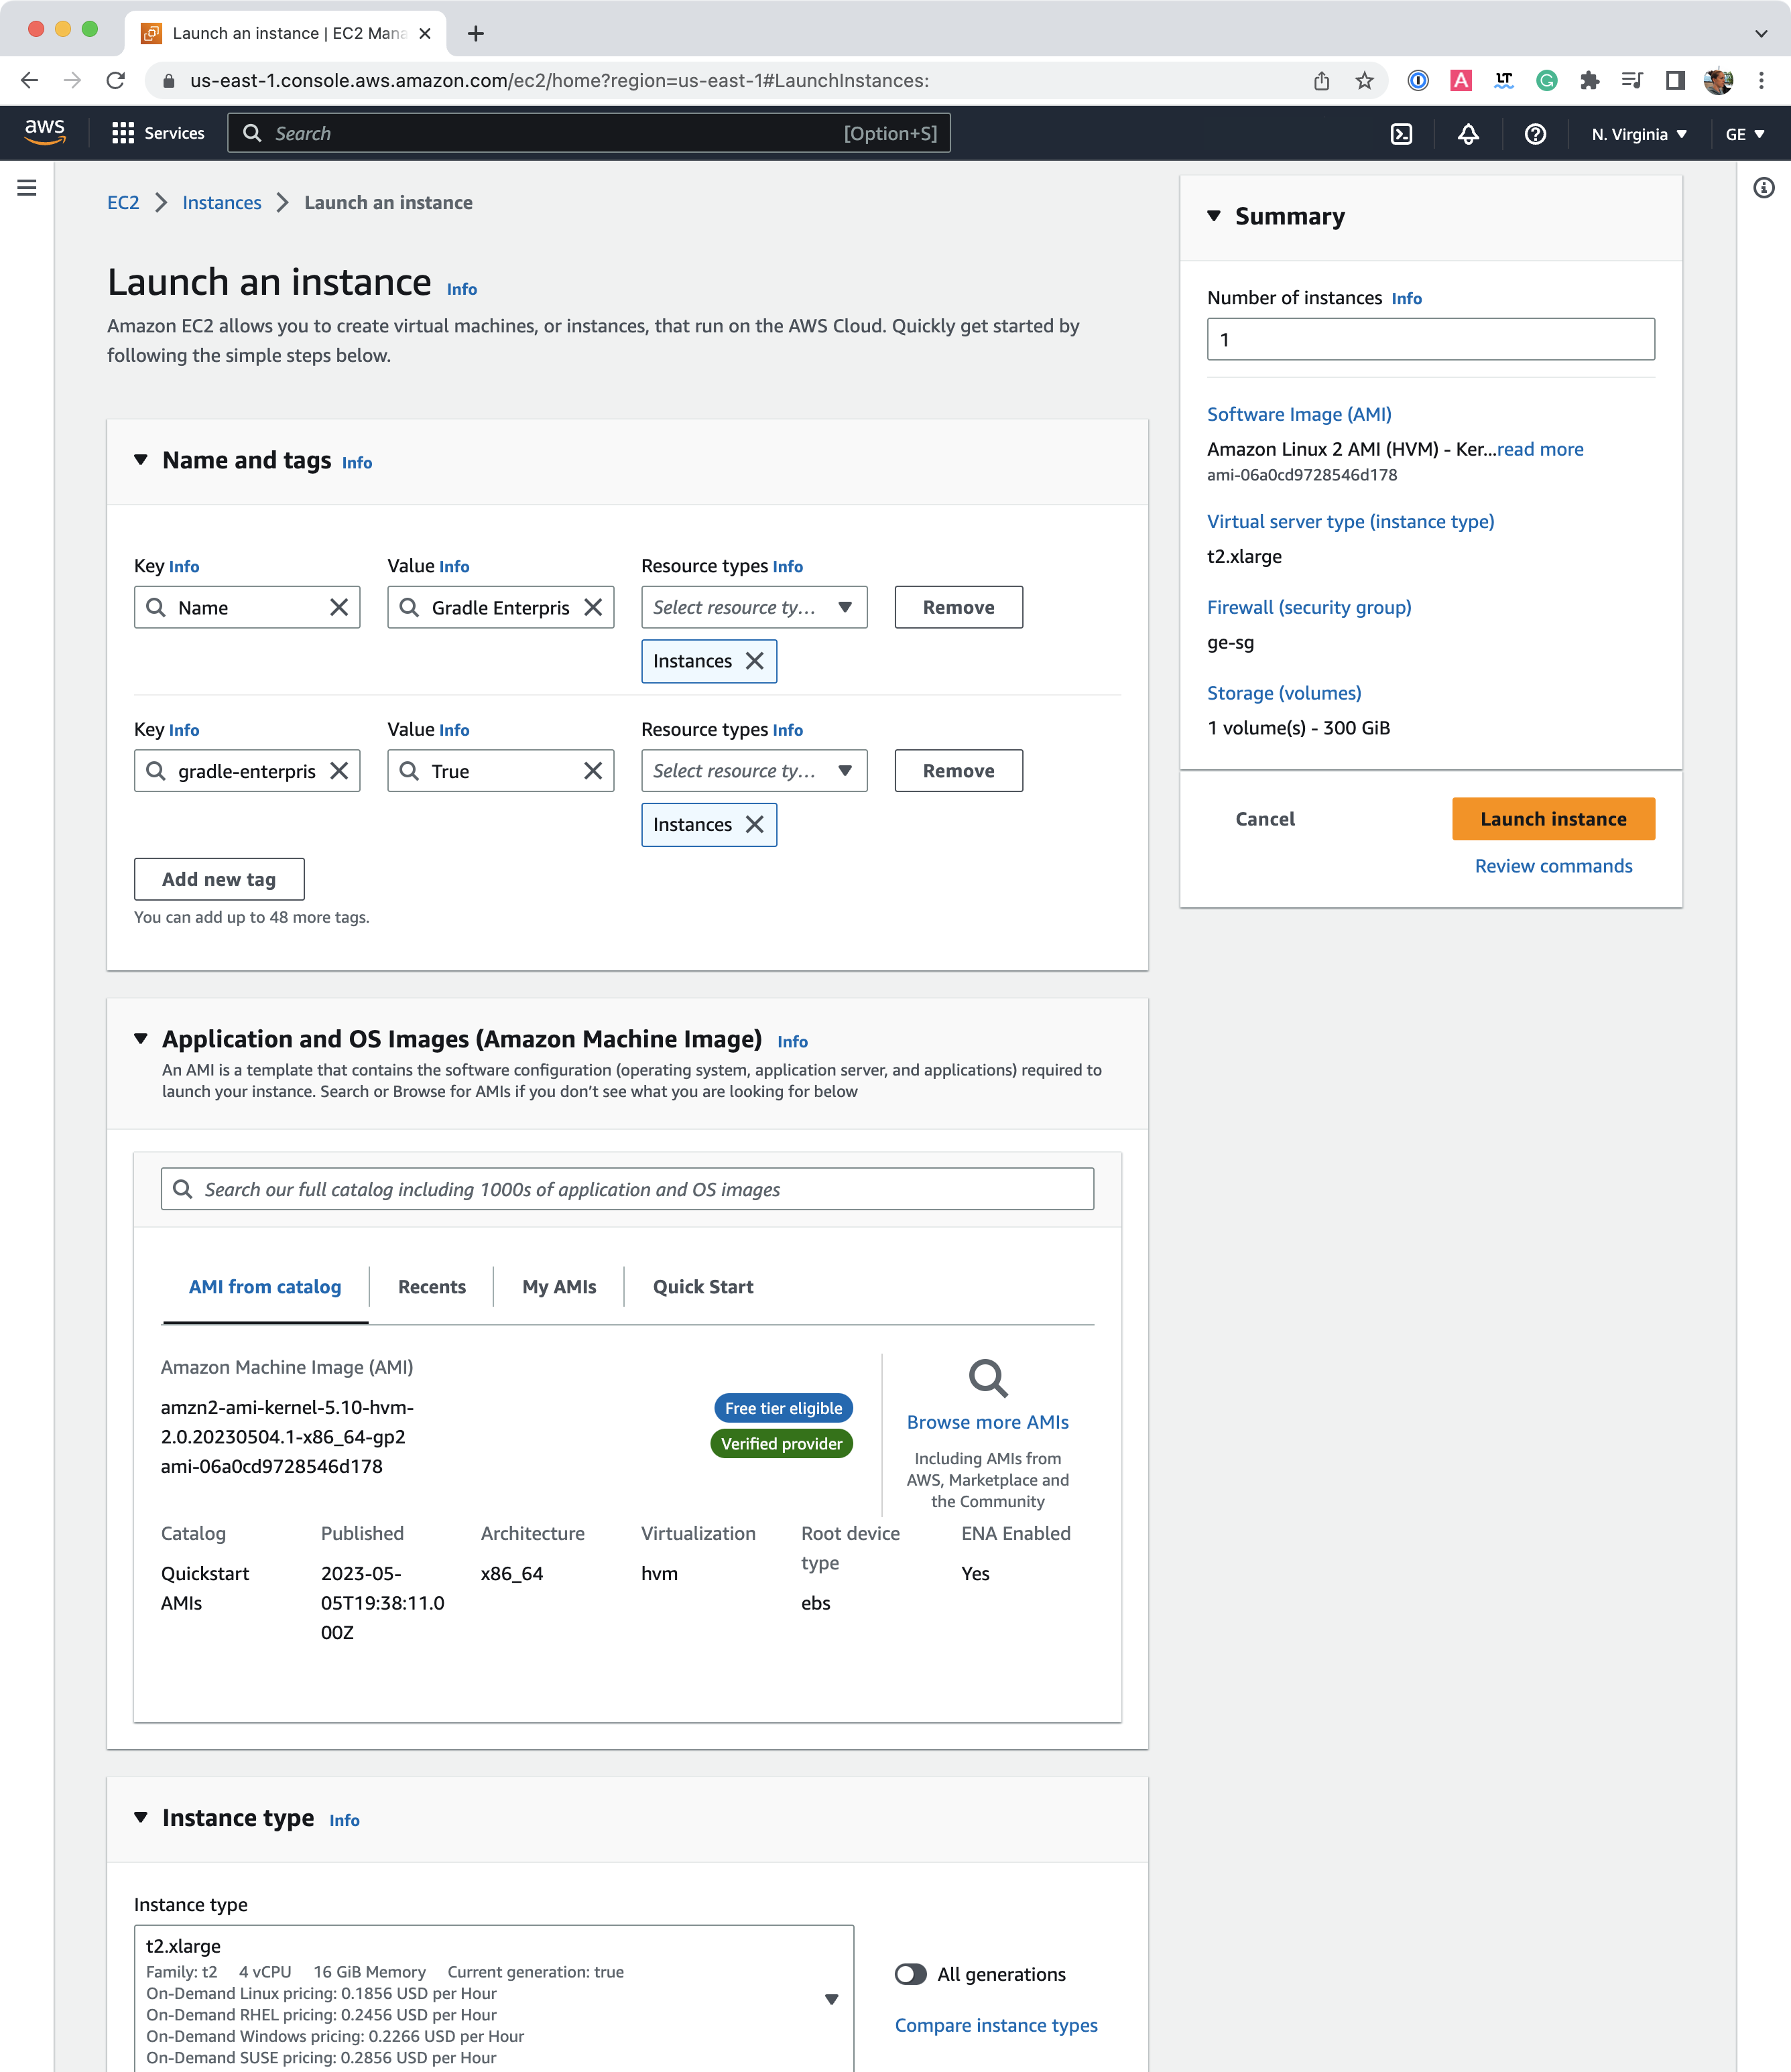Click the Launch instance button
Screen dimensions: 1791x2072
tap(1553, 818)
